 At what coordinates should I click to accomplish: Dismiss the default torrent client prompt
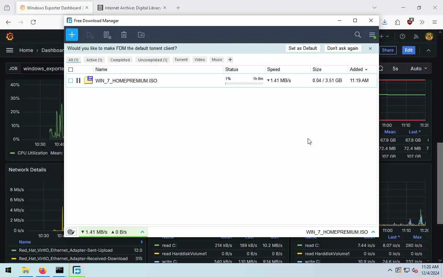(x=370, y=48)
